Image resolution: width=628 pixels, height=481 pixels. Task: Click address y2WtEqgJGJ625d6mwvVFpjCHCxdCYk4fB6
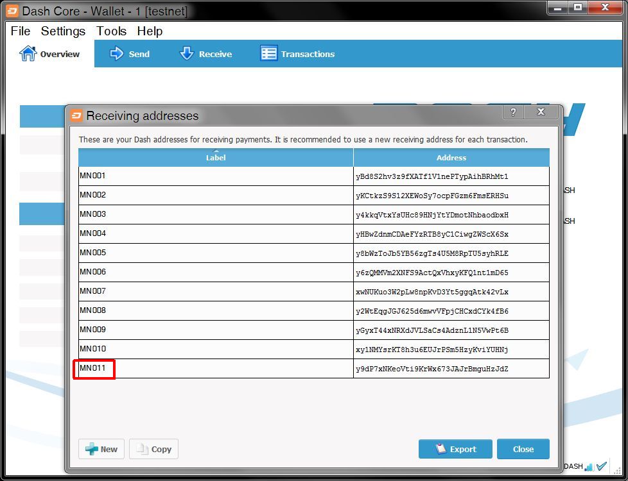click(432, 311)
